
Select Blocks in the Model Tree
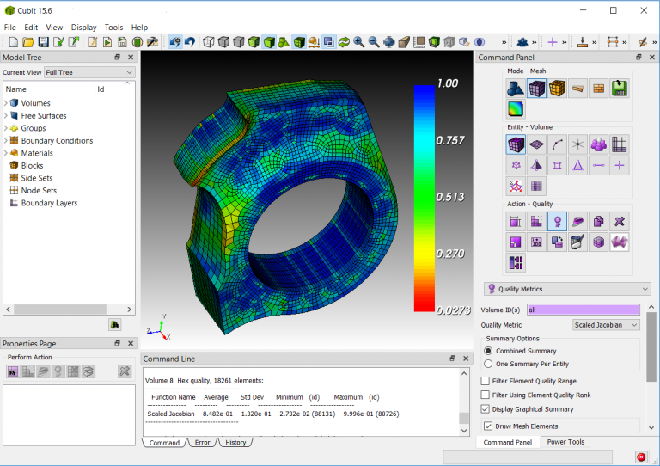coord(32,165)
